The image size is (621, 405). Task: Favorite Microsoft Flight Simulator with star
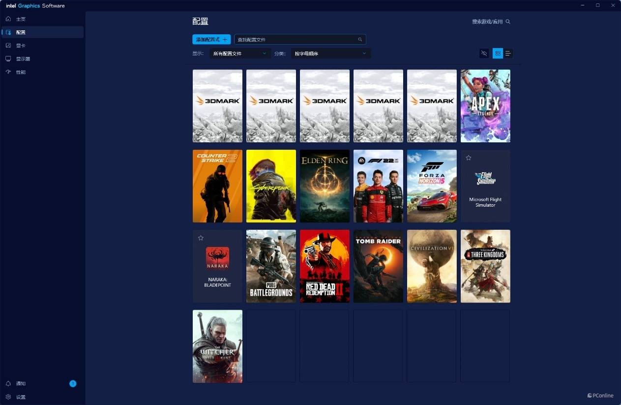tap(469, 158)
